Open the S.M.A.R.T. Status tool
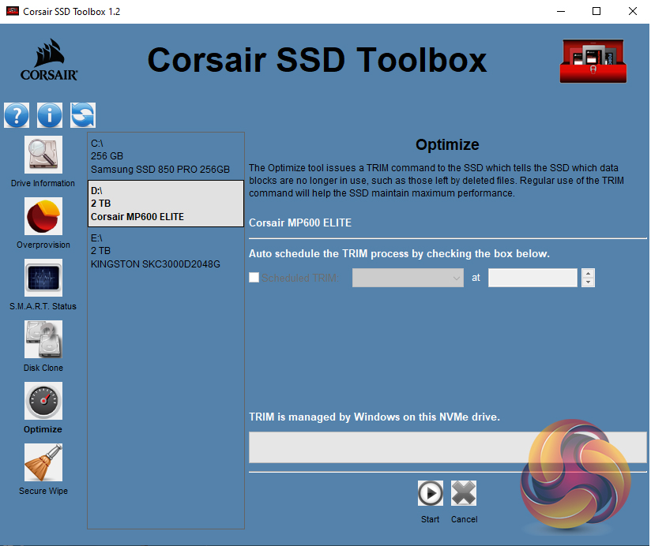The width and height of the screenshot is (651, 546). point(43,278)
